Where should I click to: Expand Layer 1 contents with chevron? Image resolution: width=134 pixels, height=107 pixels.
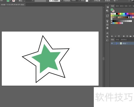[118, 43]
